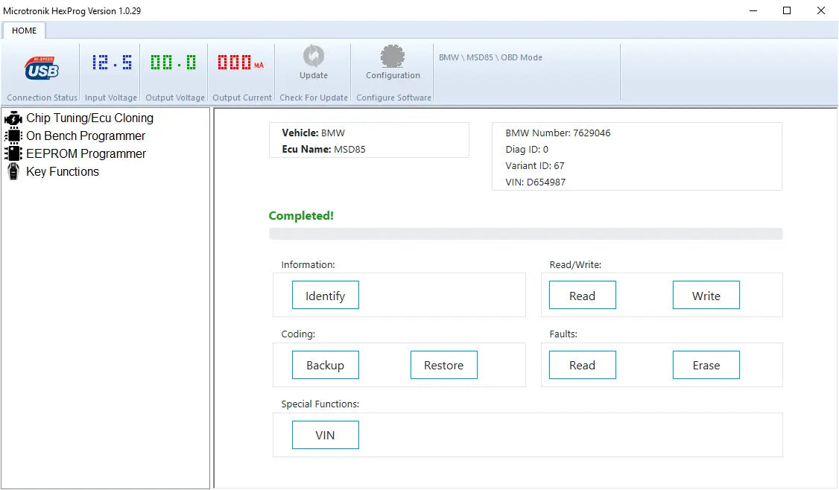839x490 pixels.
Task: Click the Chip Tuning engine icon
Action: pos(13,118)
